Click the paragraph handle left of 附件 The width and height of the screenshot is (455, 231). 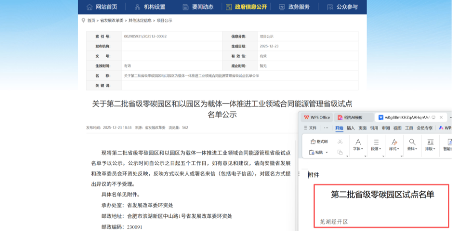coord(299,174)
